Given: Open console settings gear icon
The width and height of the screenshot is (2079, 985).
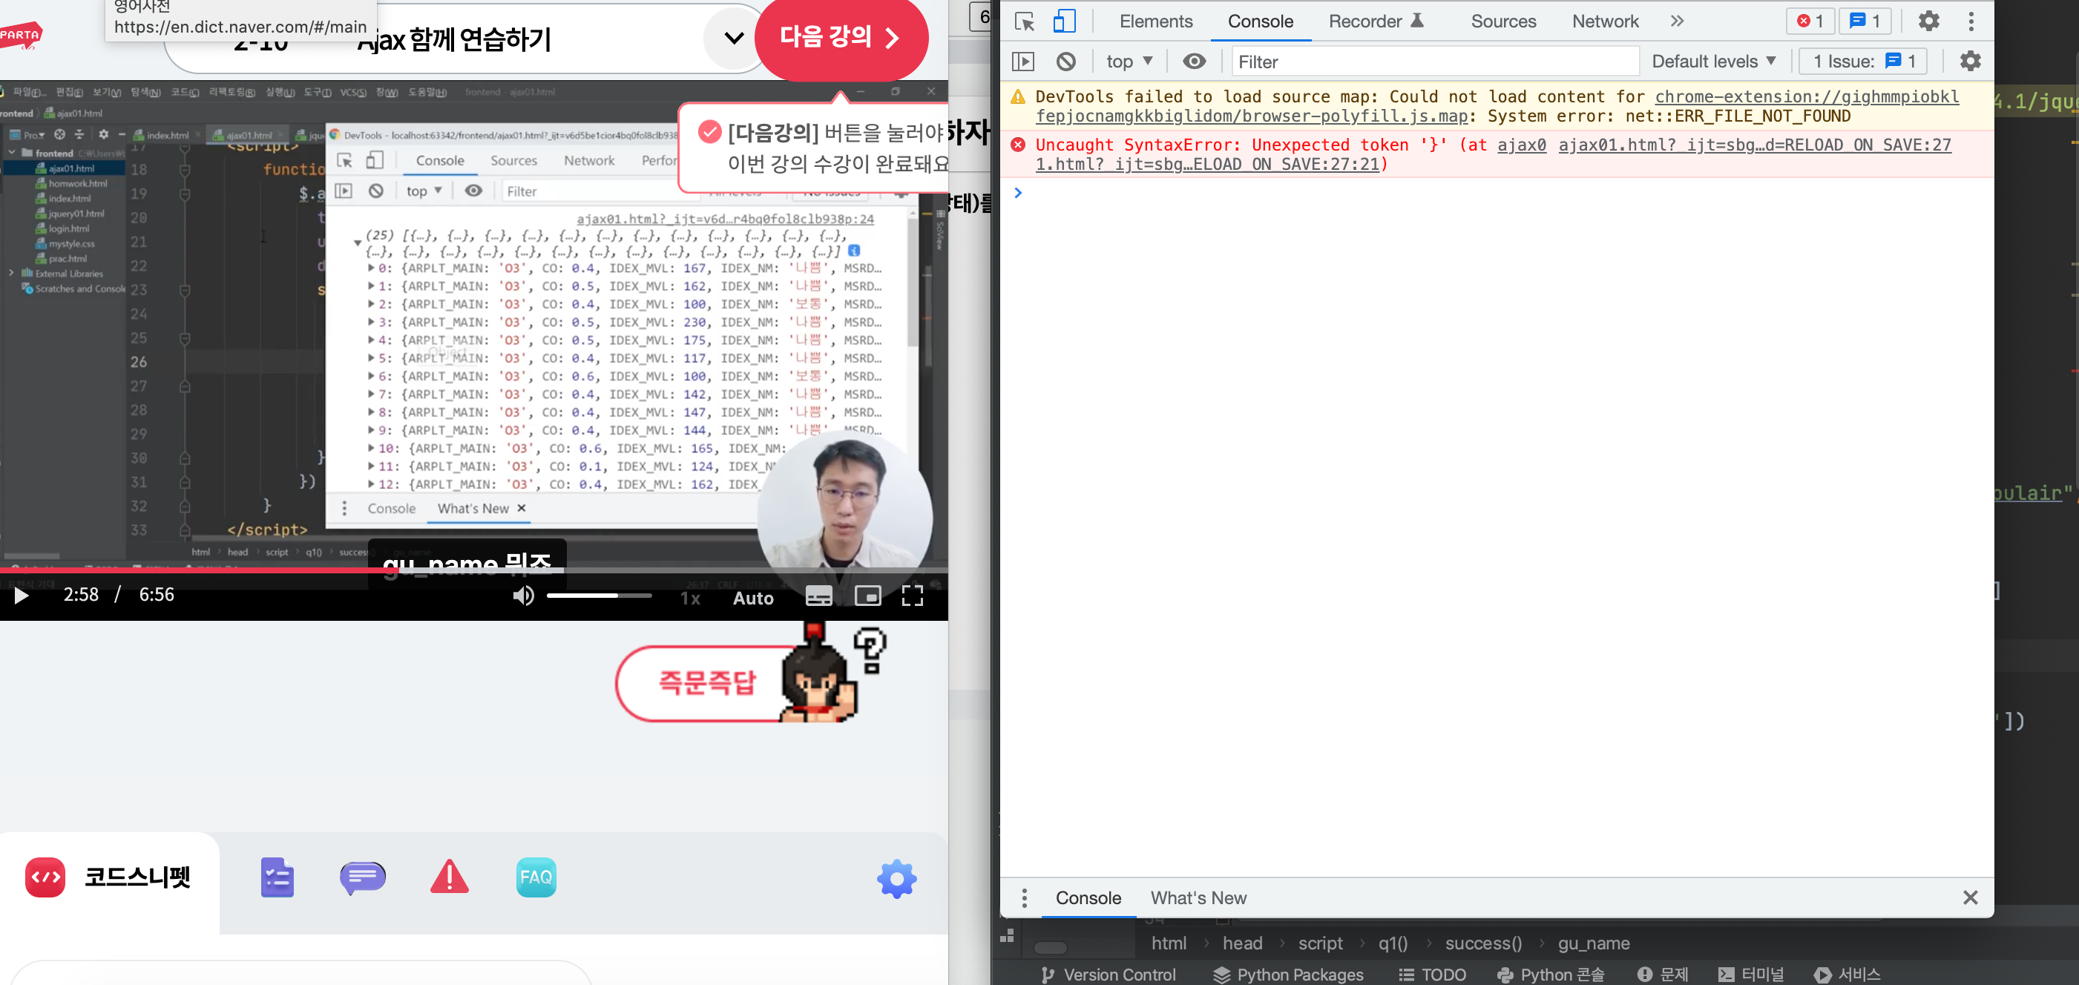Looking at the screenshot, I should coord(1970,62).
